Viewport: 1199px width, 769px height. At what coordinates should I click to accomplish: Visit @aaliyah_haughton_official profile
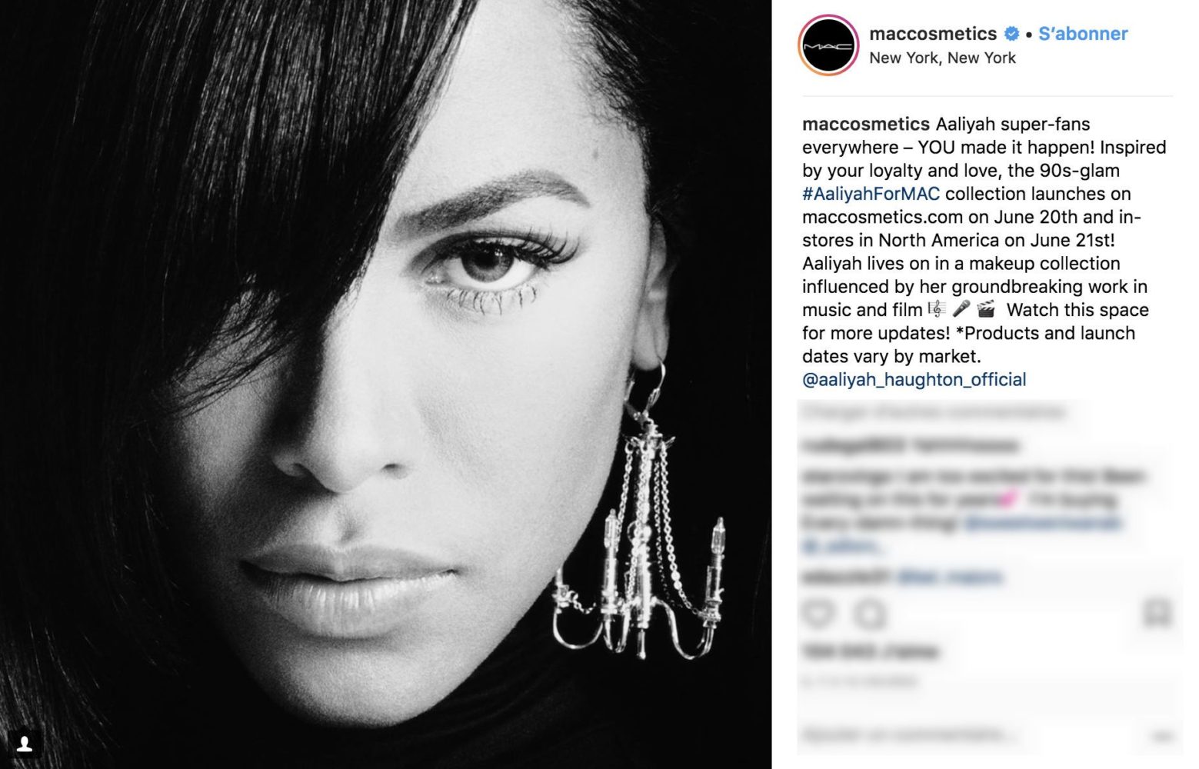point(914,380)
